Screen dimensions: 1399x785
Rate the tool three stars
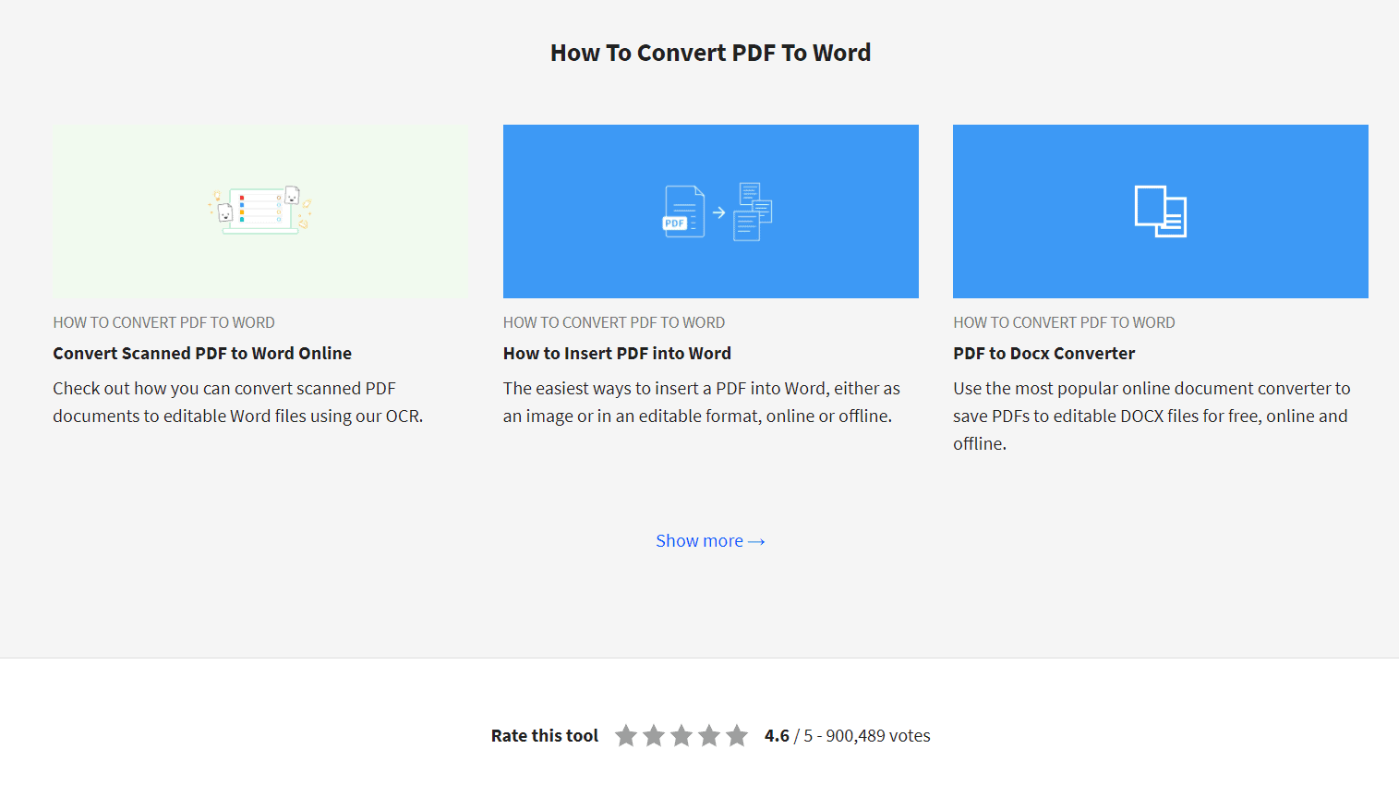coord(681,735)
